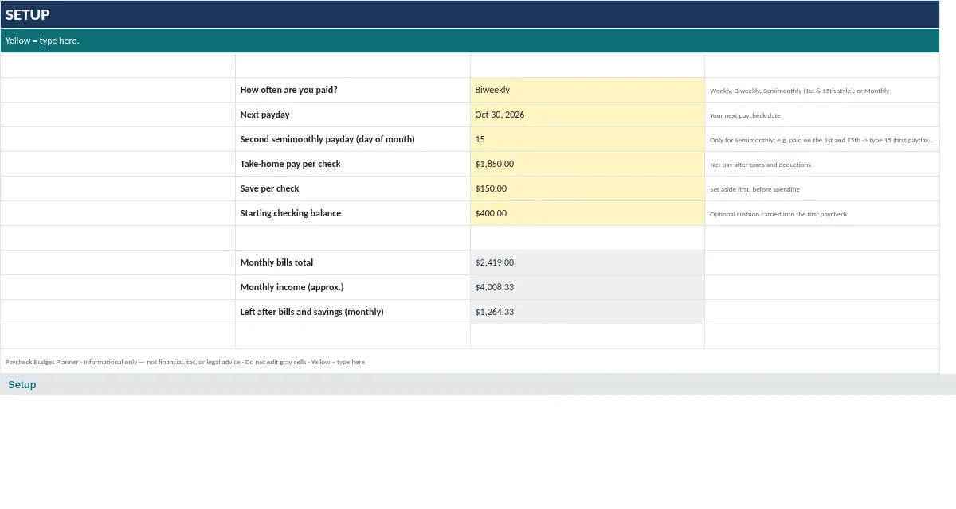This screenshot has width=956, height=509.
Task: Click the $4,008.33 monthly income value
Action: pyautogui.click(x=587, y=287)
